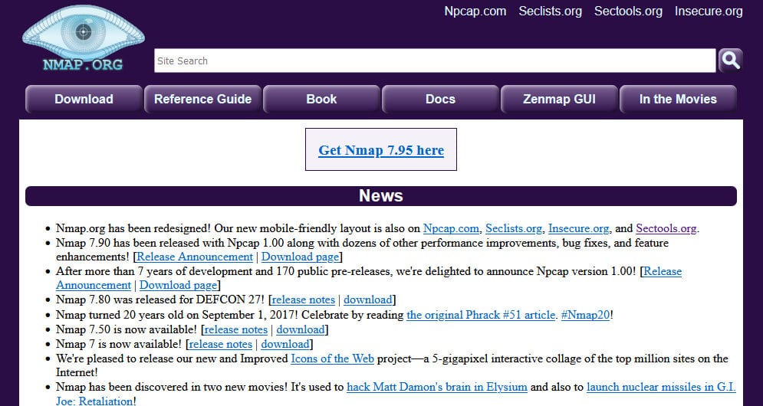Follow Sectools.org link in redesign news item

[666, 228]
